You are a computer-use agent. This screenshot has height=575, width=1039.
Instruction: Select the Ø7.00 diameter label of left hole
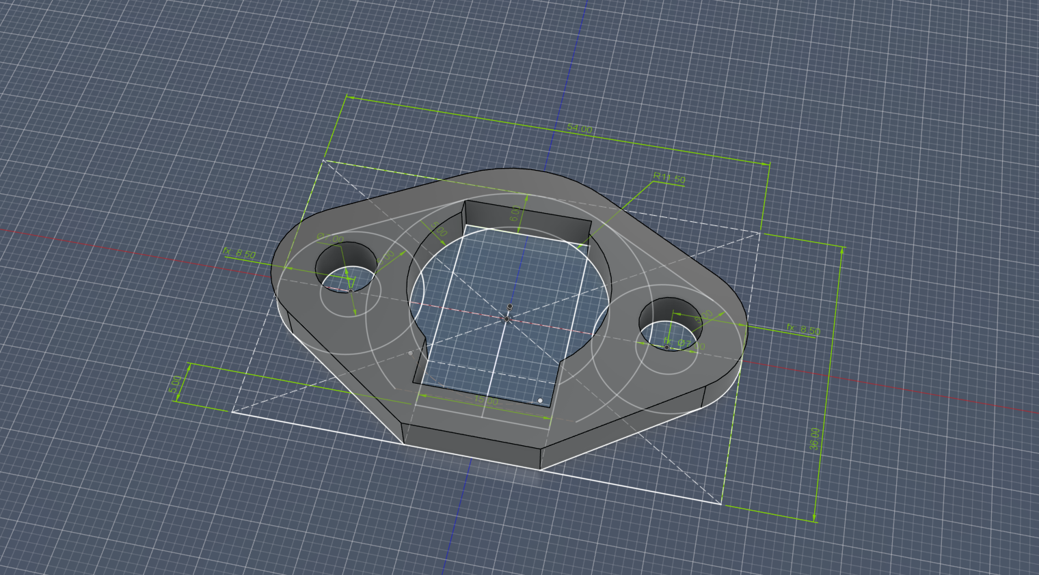click(330, 238)
